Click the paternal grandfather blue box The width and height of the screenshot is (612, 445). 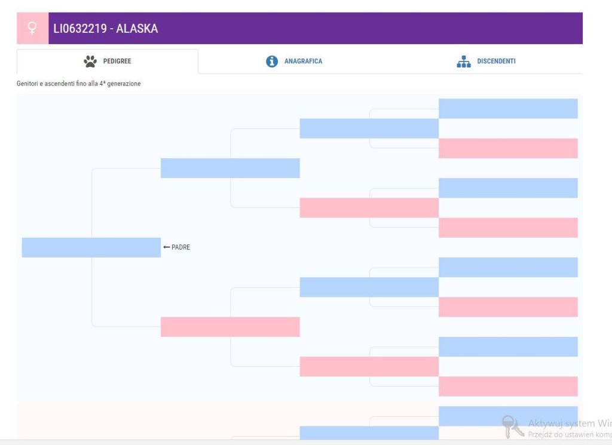[x=230, y=168]
